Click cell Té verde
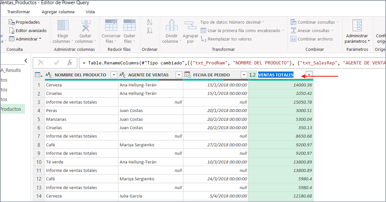Viewport: 386px width, 202px height. point(82,162)
